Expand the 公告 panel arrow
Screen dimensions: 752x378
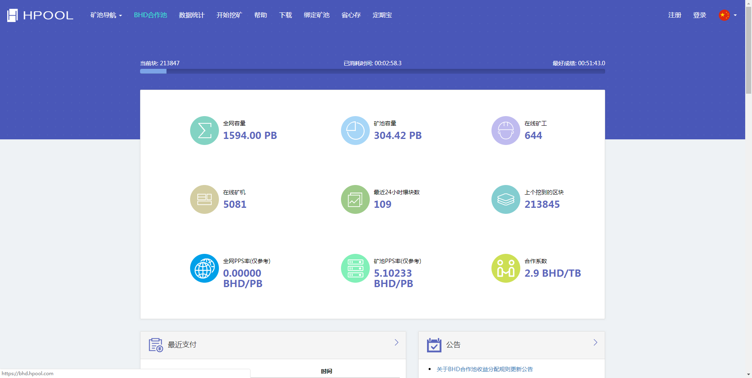tap(596, 342)
